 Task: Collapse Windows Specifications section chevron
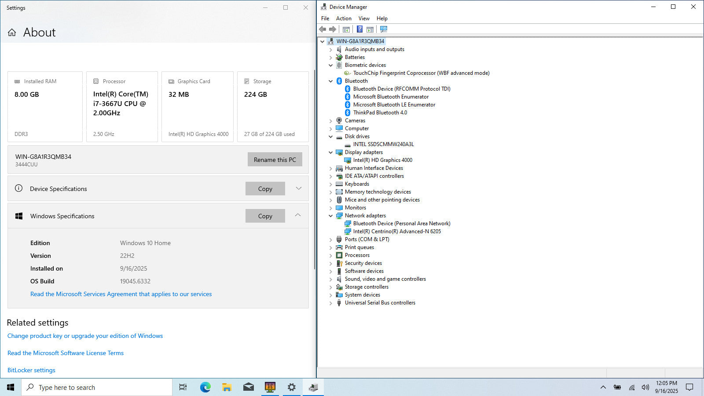click(x=298, y=215)
